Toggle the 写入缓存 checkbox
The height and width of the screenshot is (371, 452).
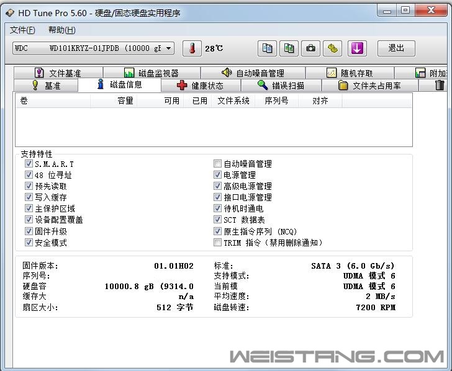coord(29,197)
